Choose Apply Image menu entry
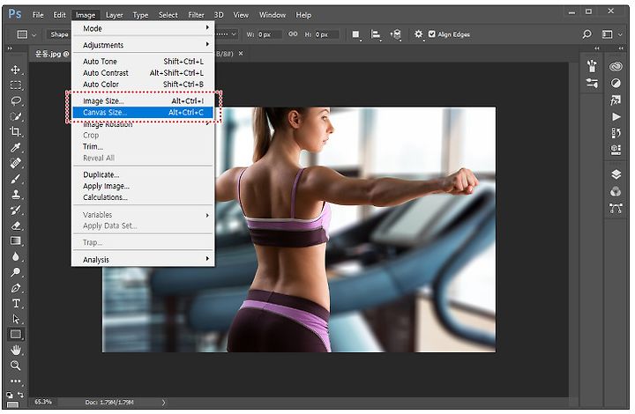 [143, 186]
